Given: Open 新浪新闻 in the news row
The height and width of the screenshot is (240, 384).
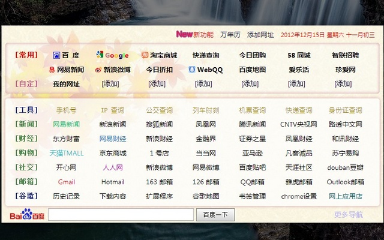Looking at the screenshot, I should click(113, 124).
